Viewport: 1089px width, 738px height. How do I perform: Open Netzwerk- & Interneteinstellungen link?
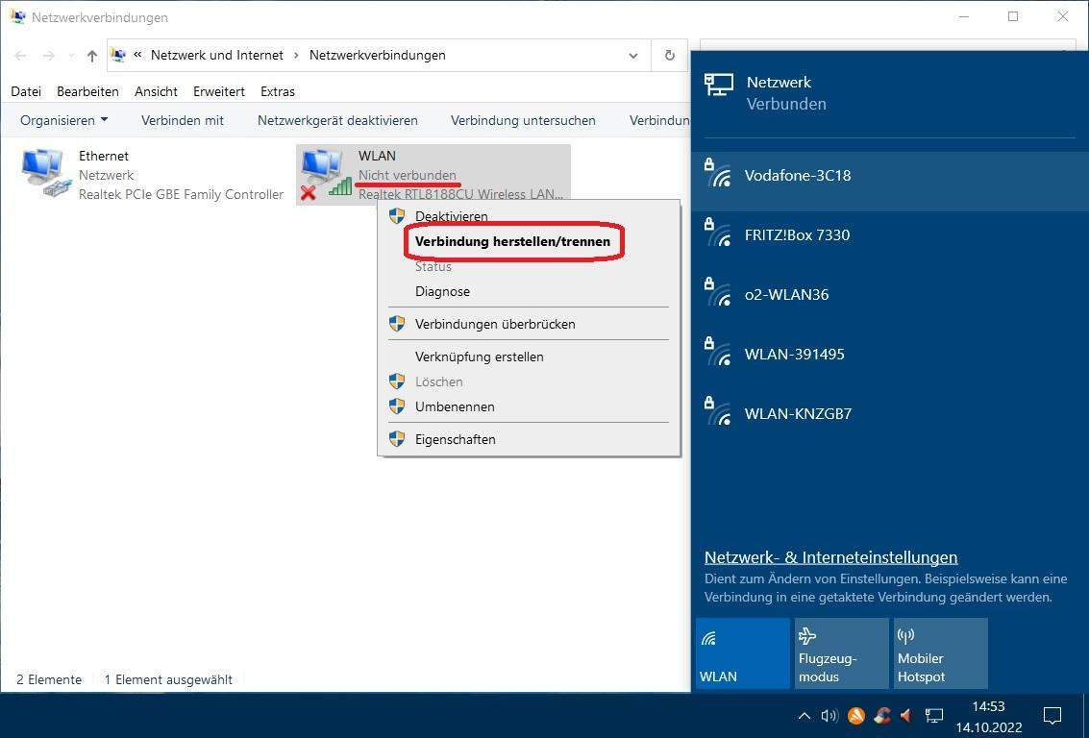click(830, 557)
